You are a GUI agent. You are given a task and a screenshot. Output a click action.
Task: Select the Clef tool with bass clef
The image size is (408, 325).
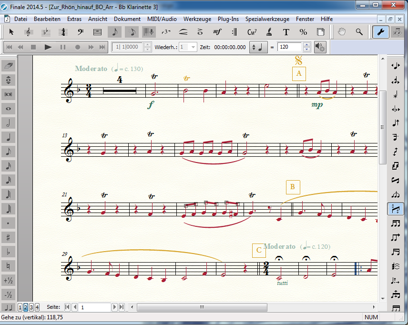point(80,32)
